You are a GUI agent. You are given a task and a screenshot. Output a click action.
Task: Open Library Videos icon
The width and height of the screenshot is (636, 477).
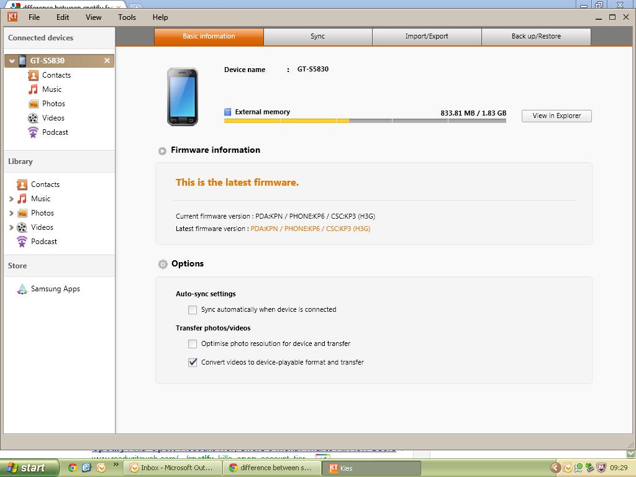click(22, 227)
